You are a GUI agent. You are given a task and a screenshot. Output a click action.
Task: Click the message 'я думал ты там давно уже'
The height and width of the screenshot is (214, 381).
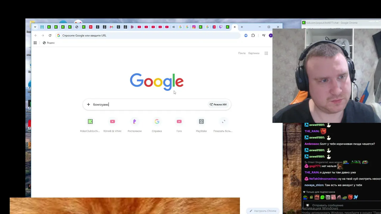[338, 172]
